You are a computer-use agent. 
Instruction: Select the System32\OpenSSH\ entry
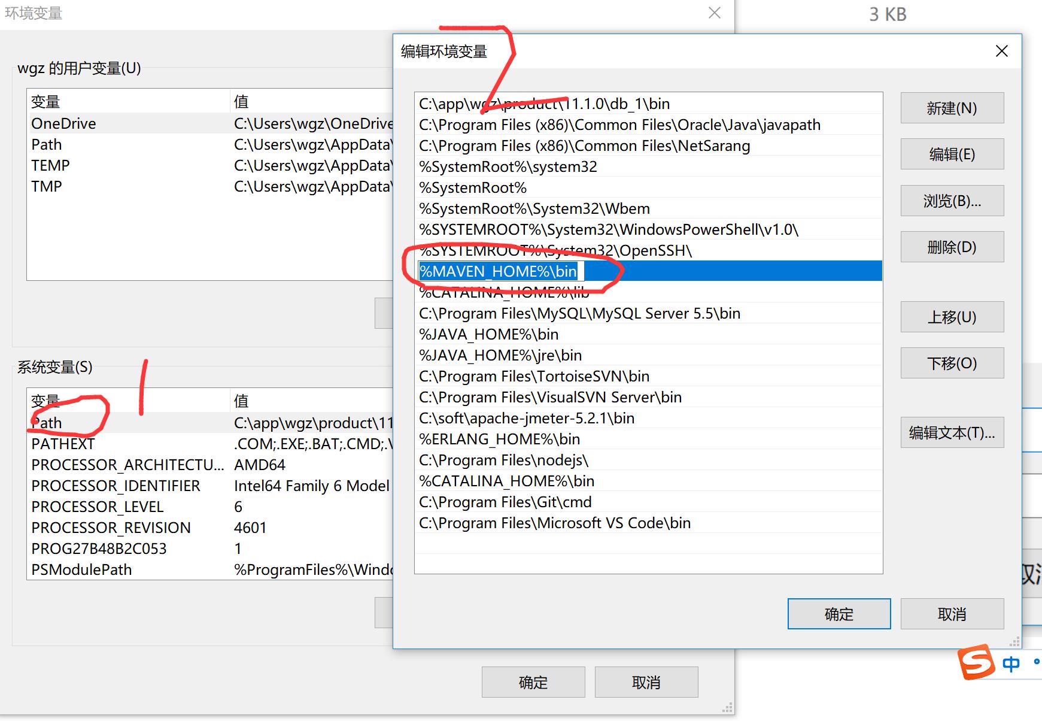[648, 250]
